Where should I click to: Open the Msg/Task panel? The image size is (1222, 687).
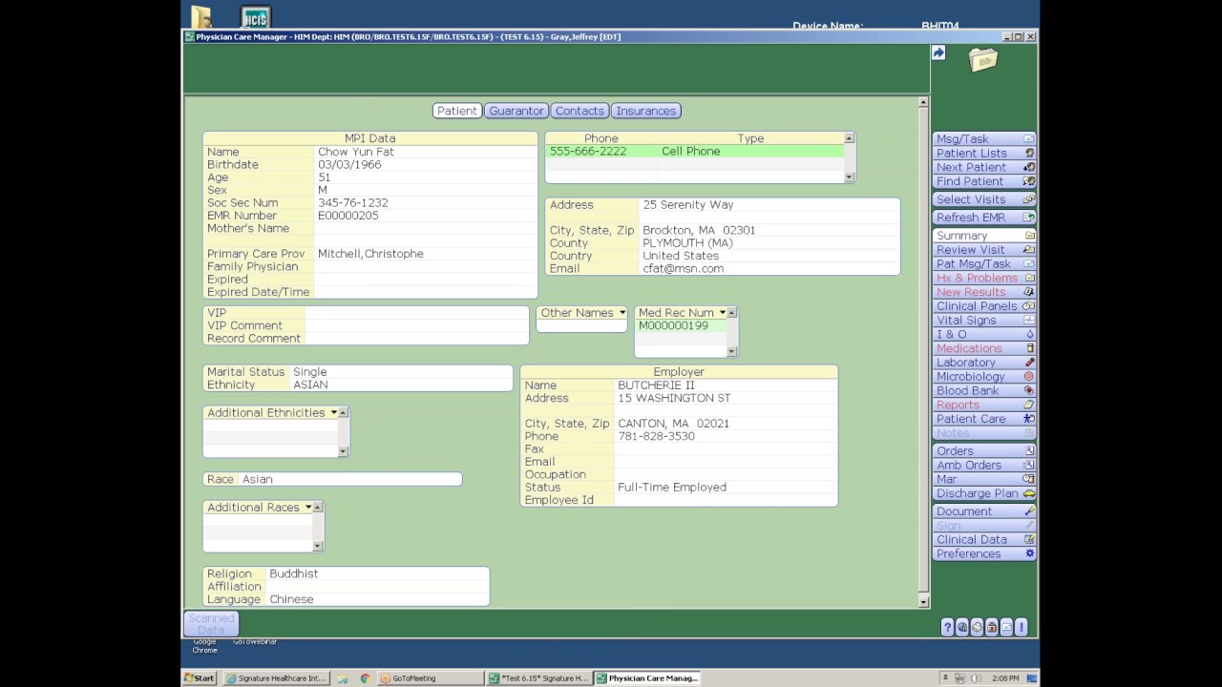pos(984,139)
